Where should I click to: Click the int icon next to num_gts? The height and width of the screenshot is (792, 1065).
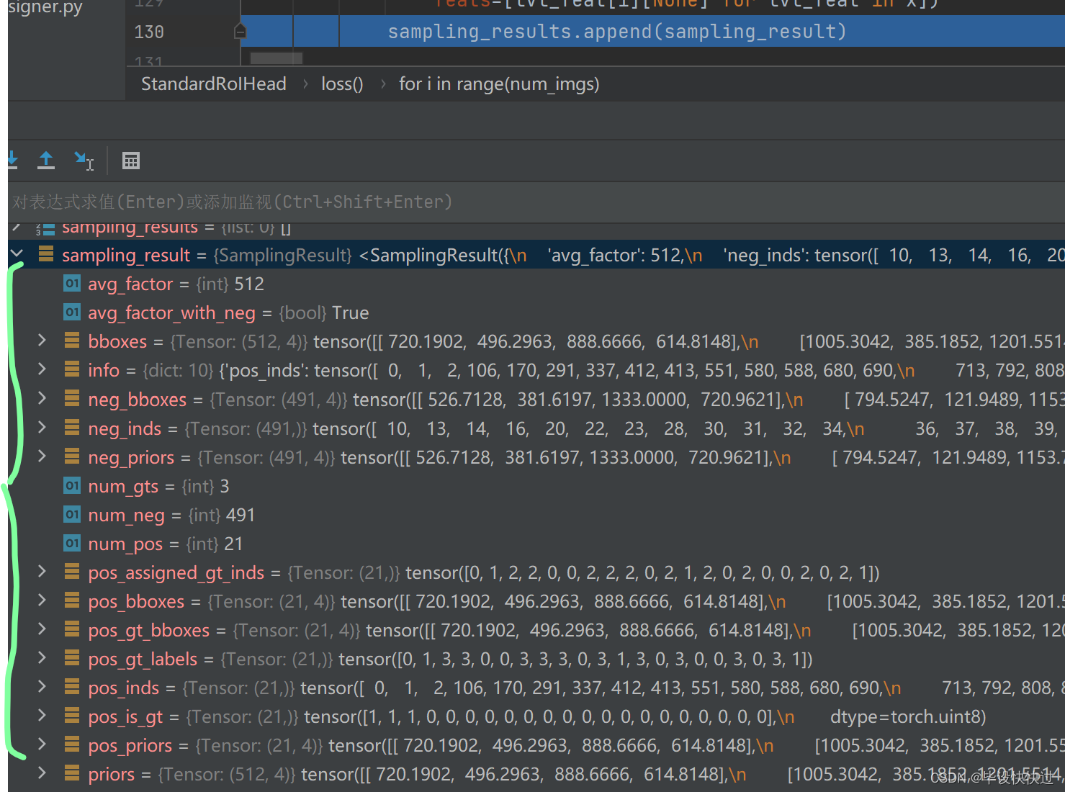point(71,486)
